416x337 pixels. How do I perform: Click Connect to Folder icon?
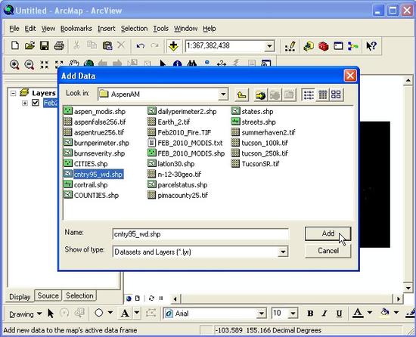pyautogui.click(x=260, y=94)
